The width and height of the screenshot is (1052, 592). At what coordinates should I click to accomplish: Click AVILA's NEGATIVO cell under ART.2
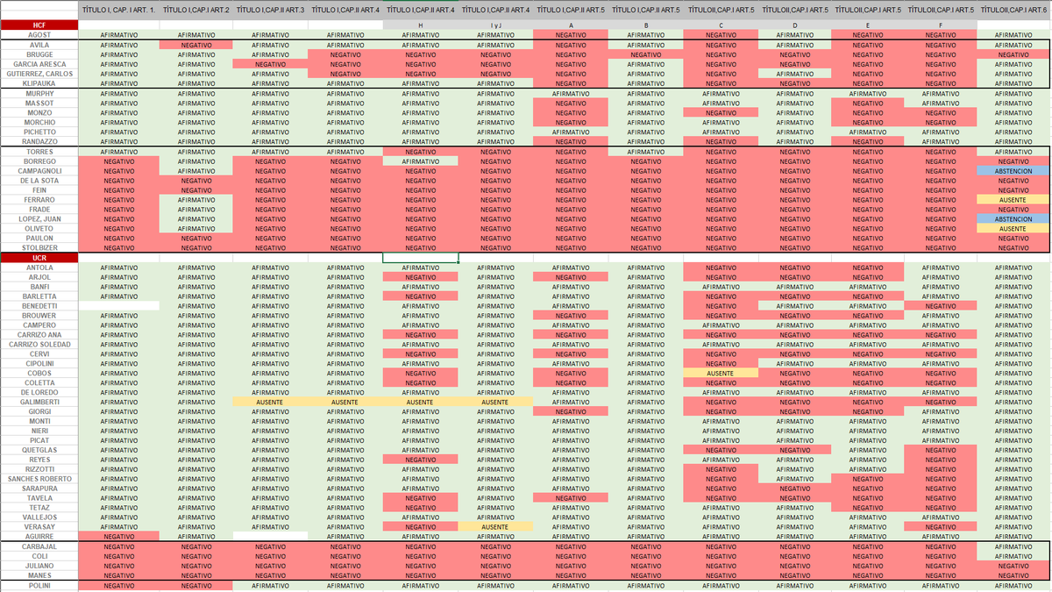pyautogui.click(x=196, y=44)
